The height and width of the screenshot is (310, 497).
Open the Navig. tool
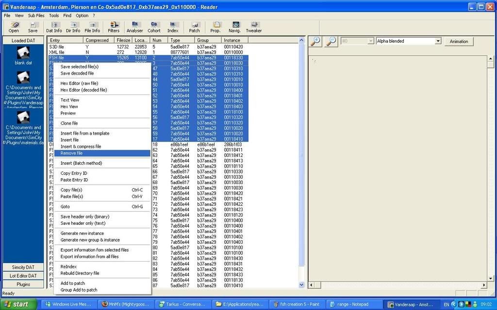(x=235, y=27)
